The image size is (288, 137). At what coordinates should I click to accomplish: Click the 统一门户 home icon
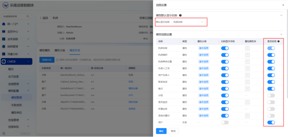point(4,24)
